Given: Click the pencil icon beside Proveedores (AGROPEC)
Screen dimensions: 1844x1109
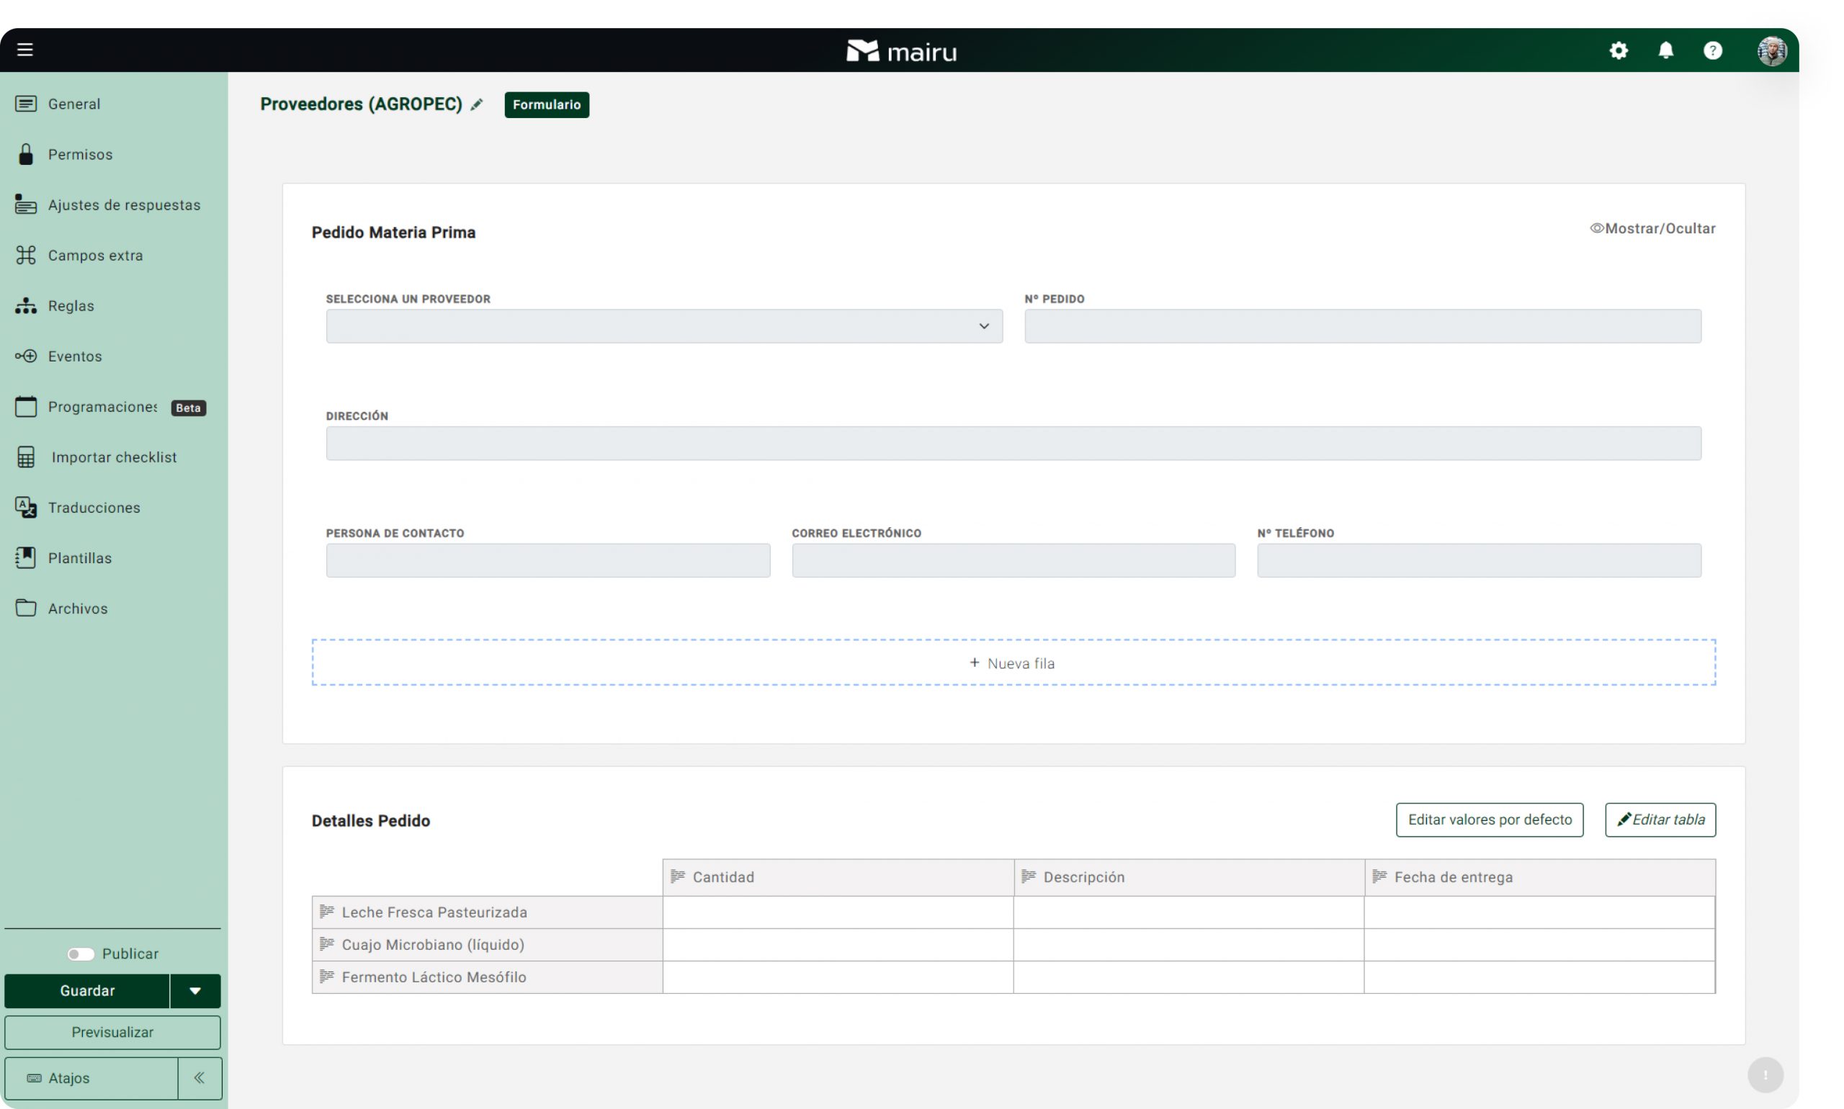Looking at the screenshot, I should tap(477, 104).
